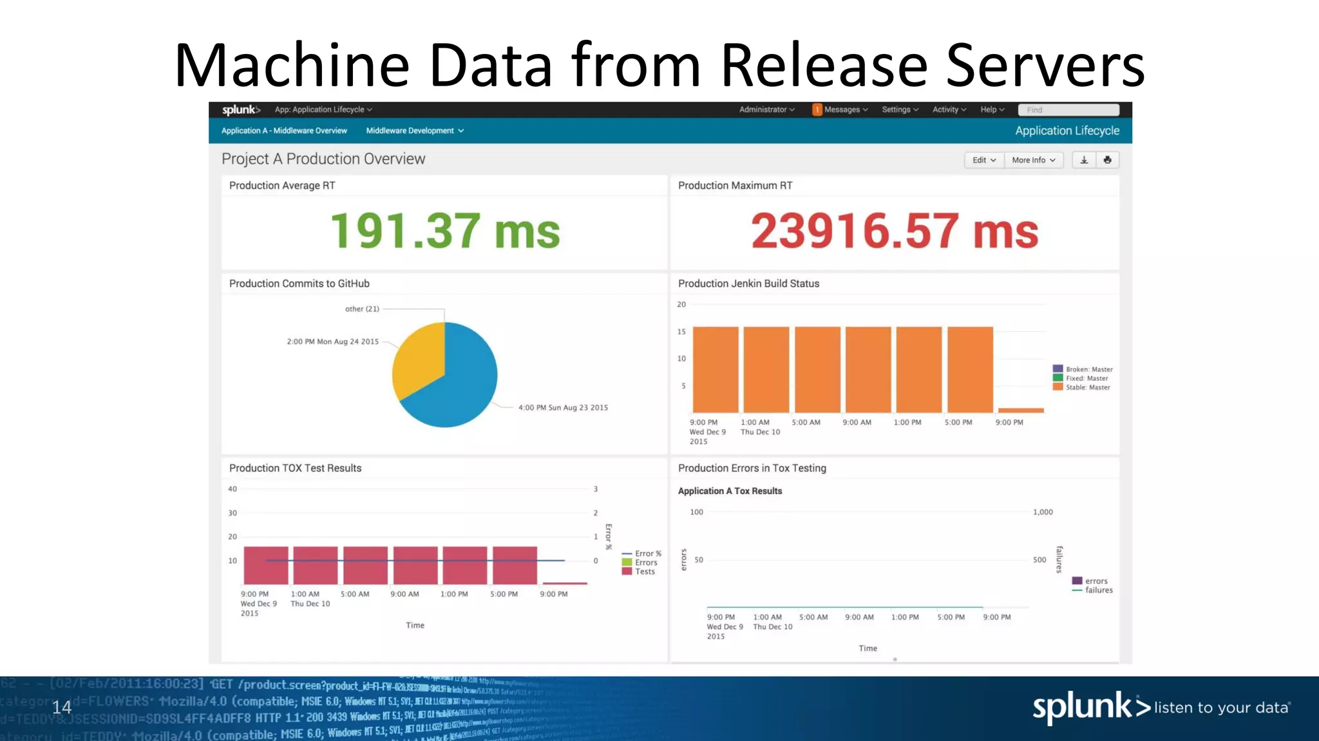Click the Splunk logo in the top bar
The image size is (1319, 741).
(241, 110)
